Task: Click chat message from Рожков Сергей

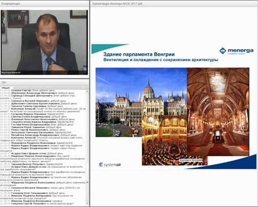Action: 27,90
